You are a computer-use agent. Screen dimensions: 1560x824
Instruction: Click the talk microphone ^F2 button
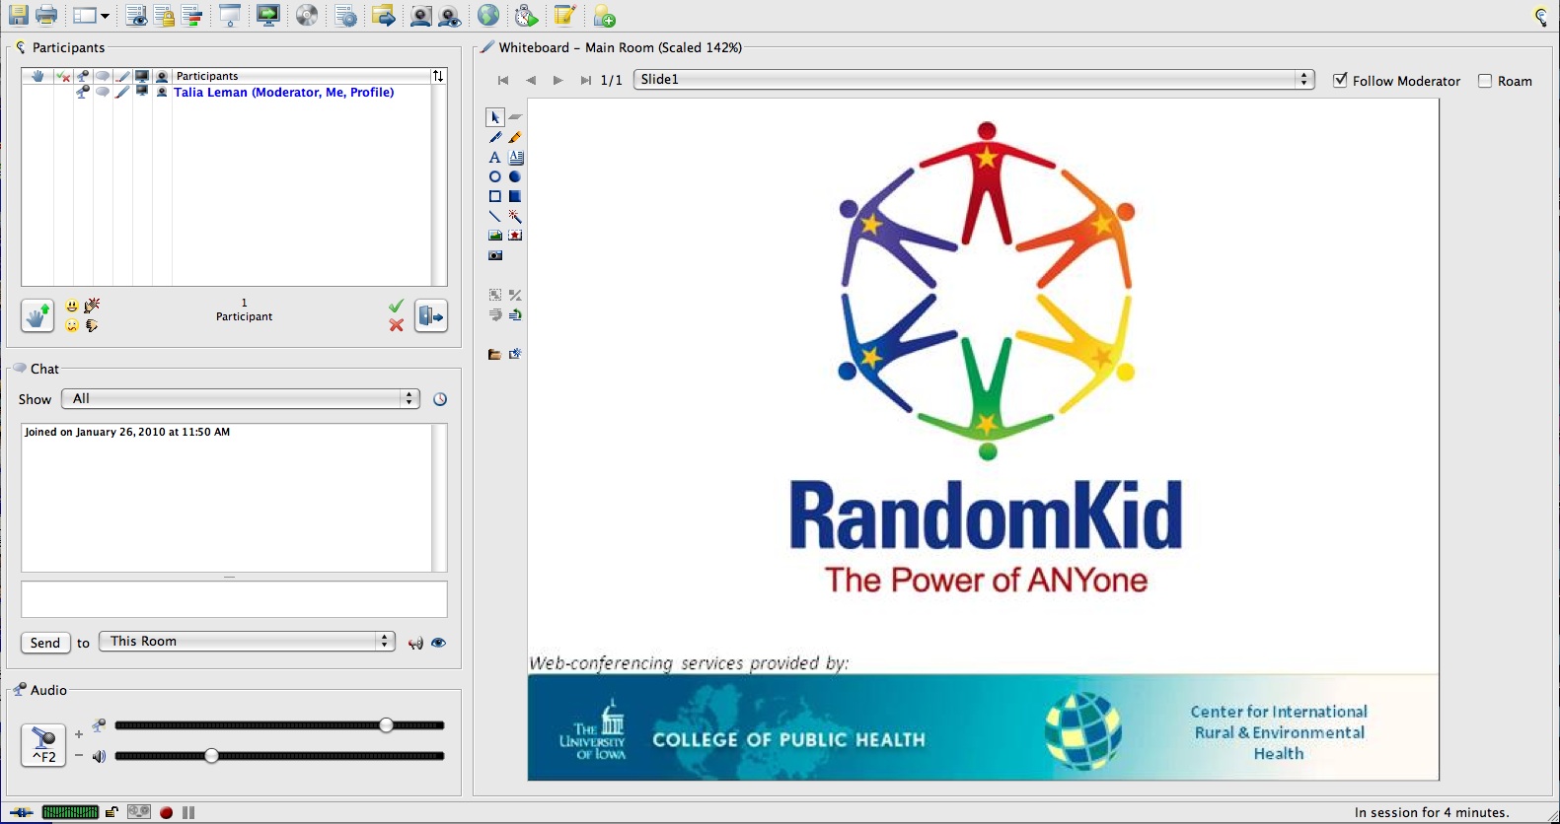point(43,745)
